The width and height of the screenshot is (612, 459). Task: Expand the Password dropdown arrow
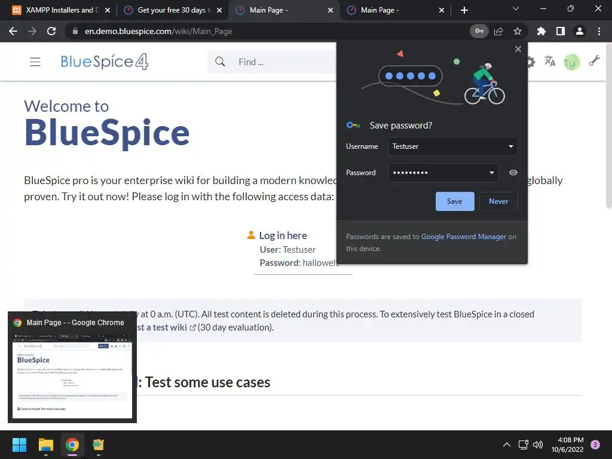pyautogui.click(x=491, y=173)
